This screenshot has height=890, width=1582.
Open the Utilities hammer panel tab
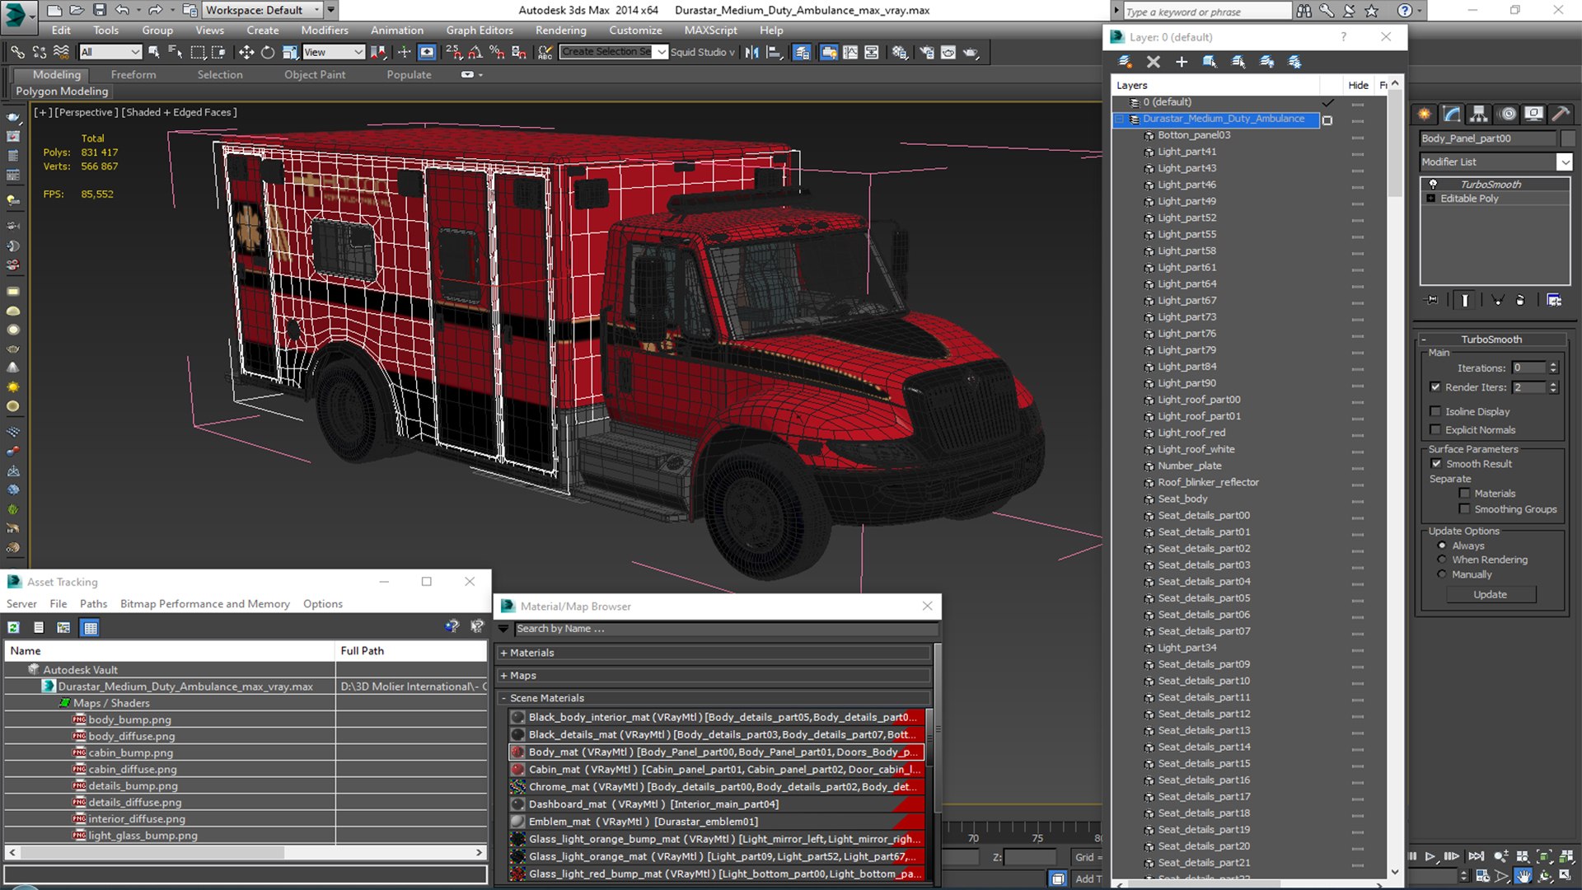coord(1561,114)
